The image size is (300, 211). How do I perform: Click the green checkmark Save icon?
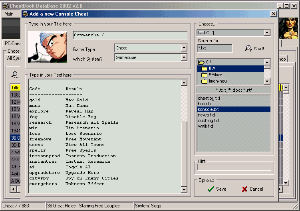pyautogui.click(x=211, y=189)
